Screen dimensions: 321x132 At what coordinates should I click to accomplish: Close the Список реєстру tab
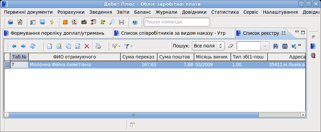tap(284, 33)
